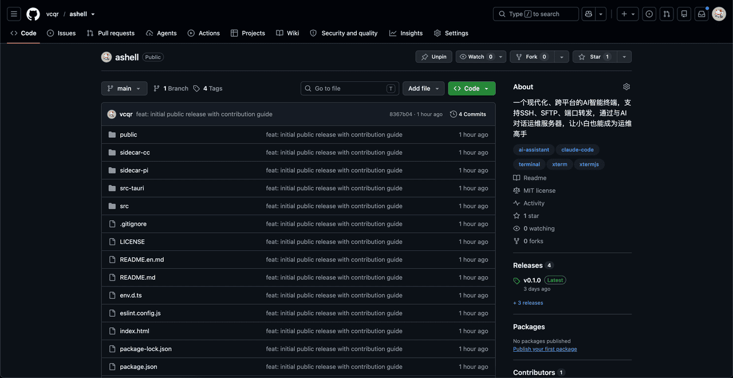Open the main branch selector
Viewport: 733px width, 378px height.
pos(124,89)
